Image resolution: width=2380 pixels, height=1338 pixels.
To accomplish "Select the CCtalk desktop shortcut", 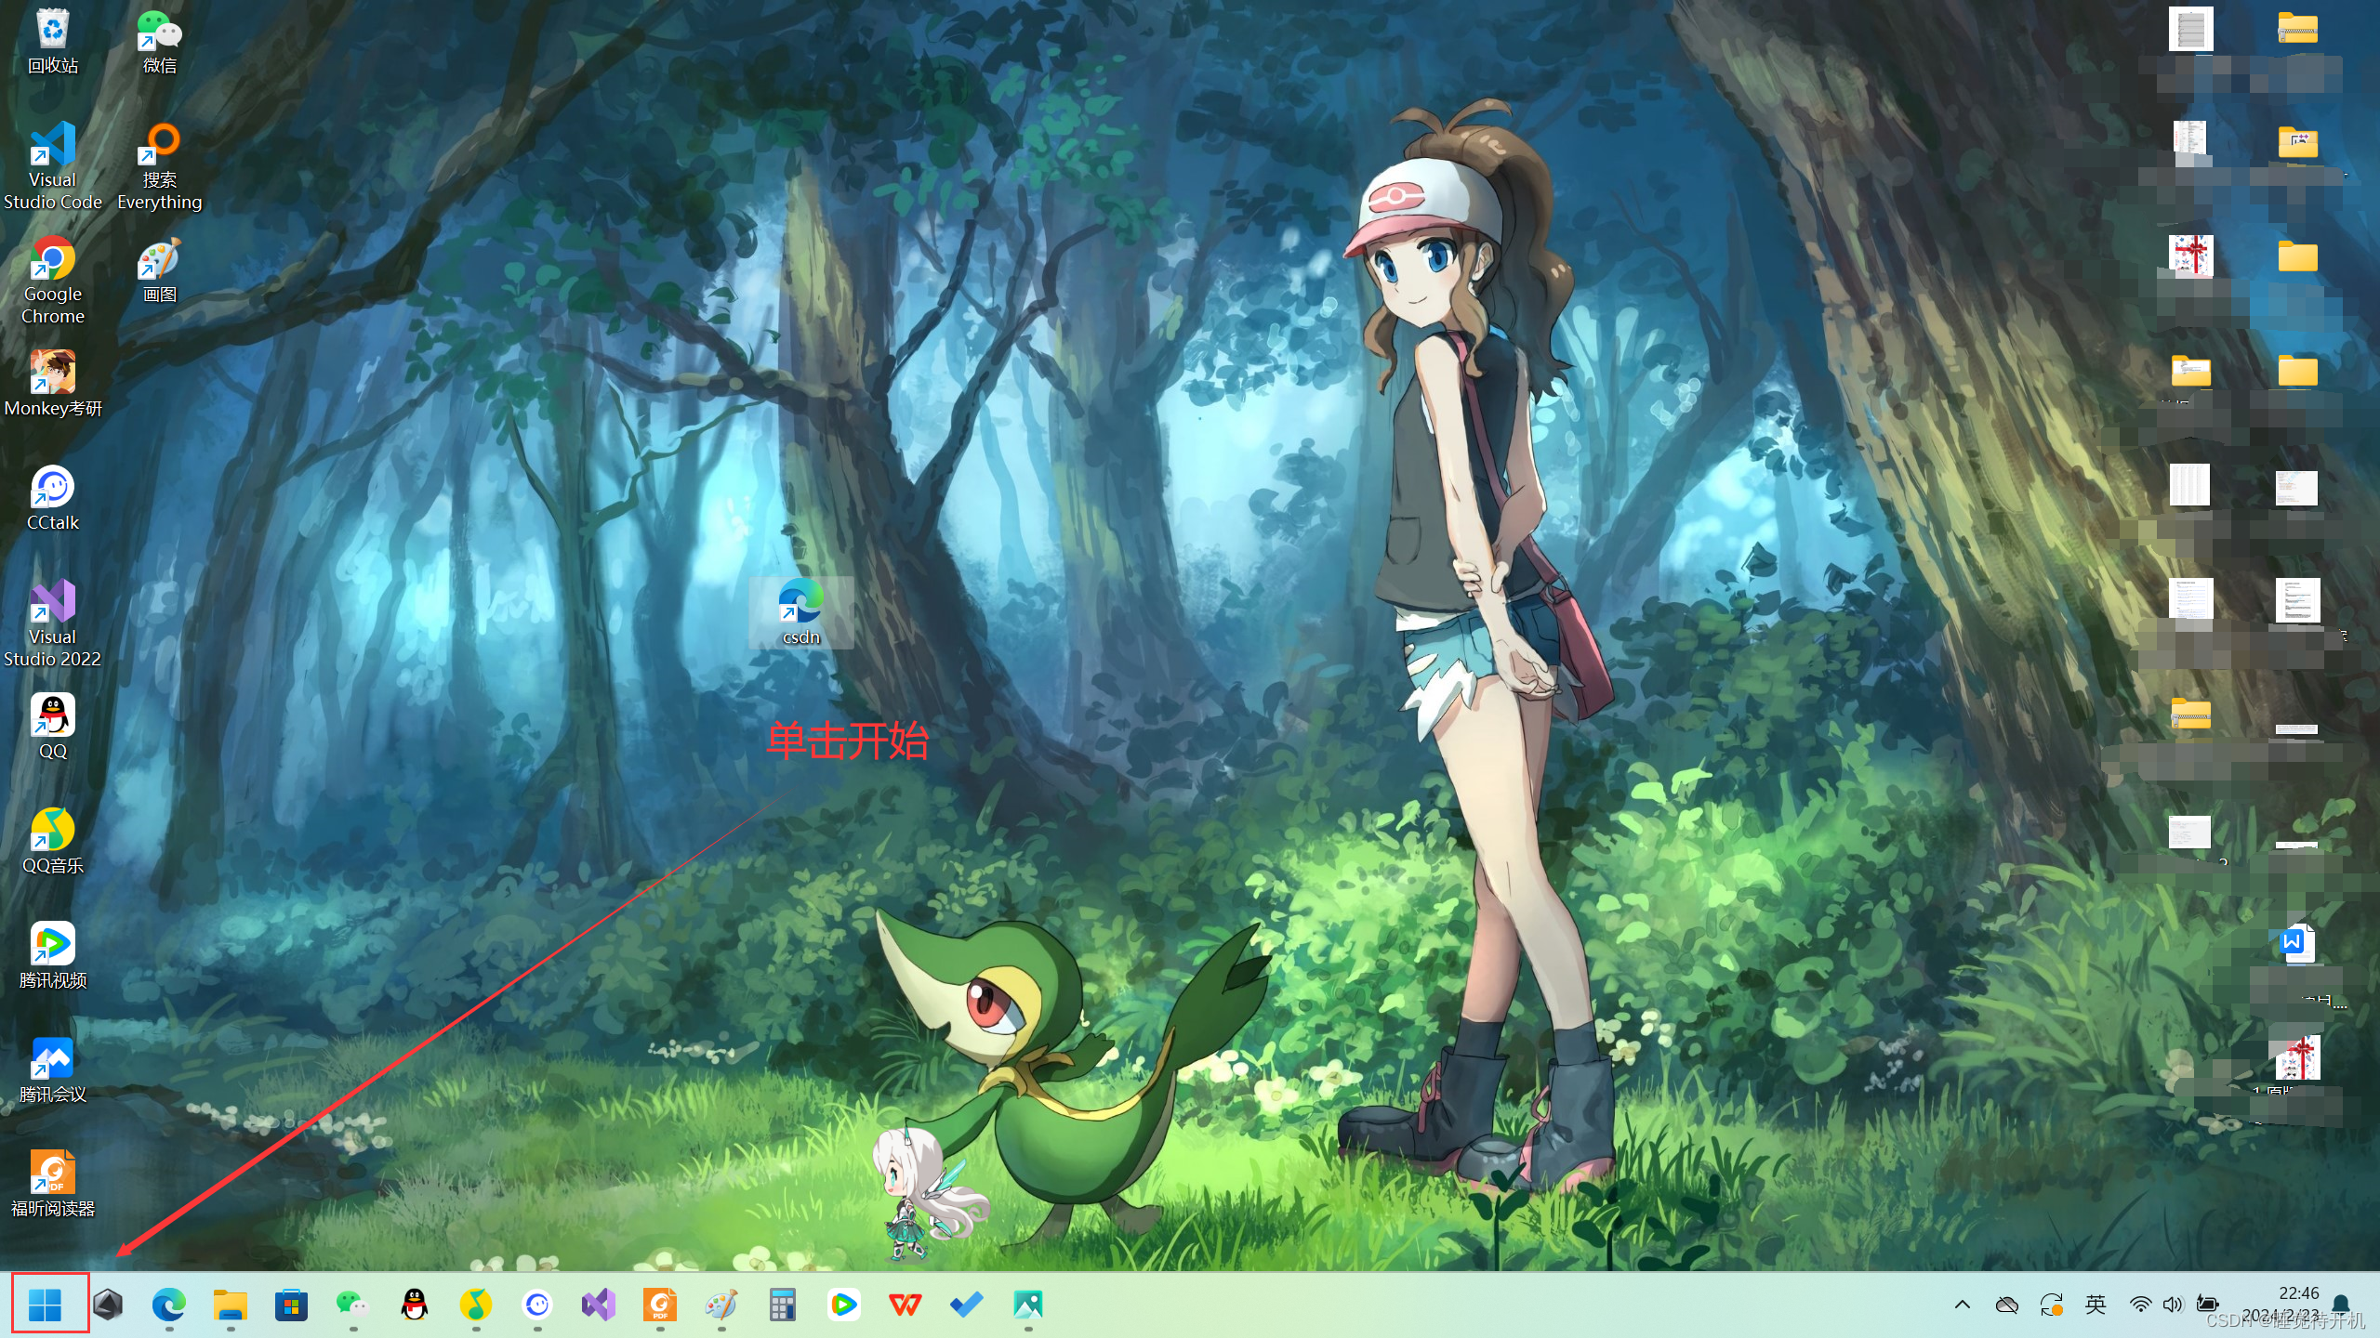I will point(53,498).
